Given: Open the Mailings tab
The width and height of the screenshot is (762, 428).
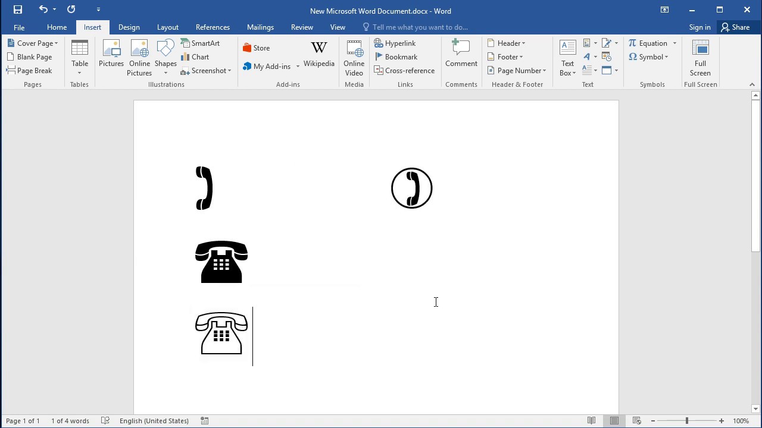Looking at the screenshot, I should (x=260, y=27).
